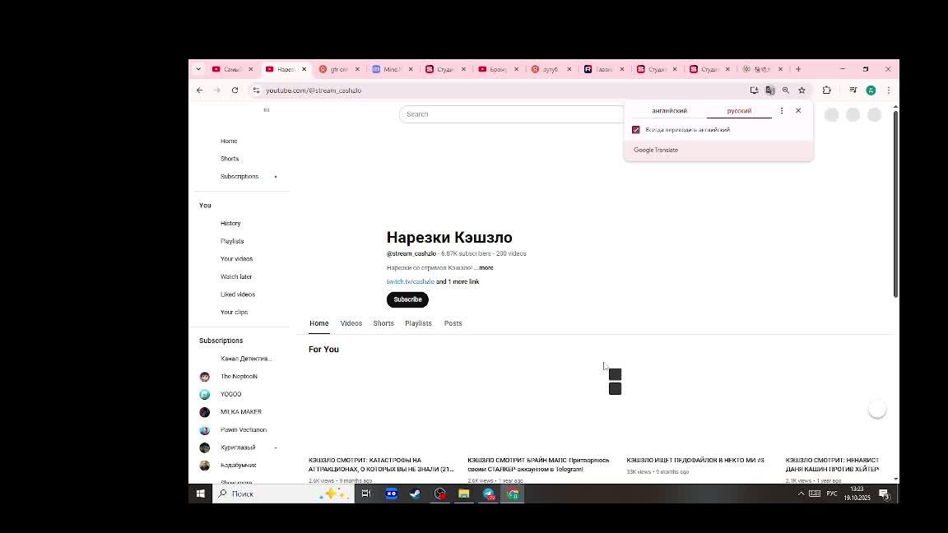Click YOGOO channel avatar in Subscriptions

pos(204,394)
